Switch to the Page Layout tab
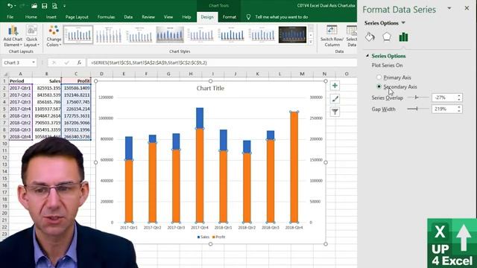Screen dimensions: 477x268 click(x=77, y=17)
